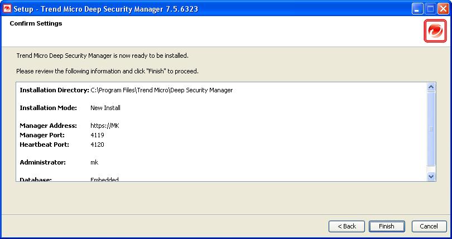Click the Administrator value mk

[x=94, y=162]
